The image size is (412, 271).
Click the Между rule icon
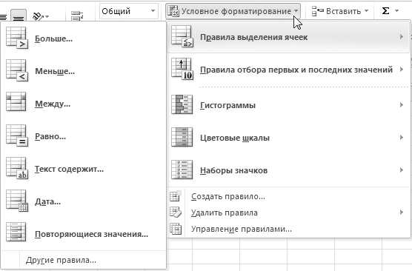(x=16, y=102)
